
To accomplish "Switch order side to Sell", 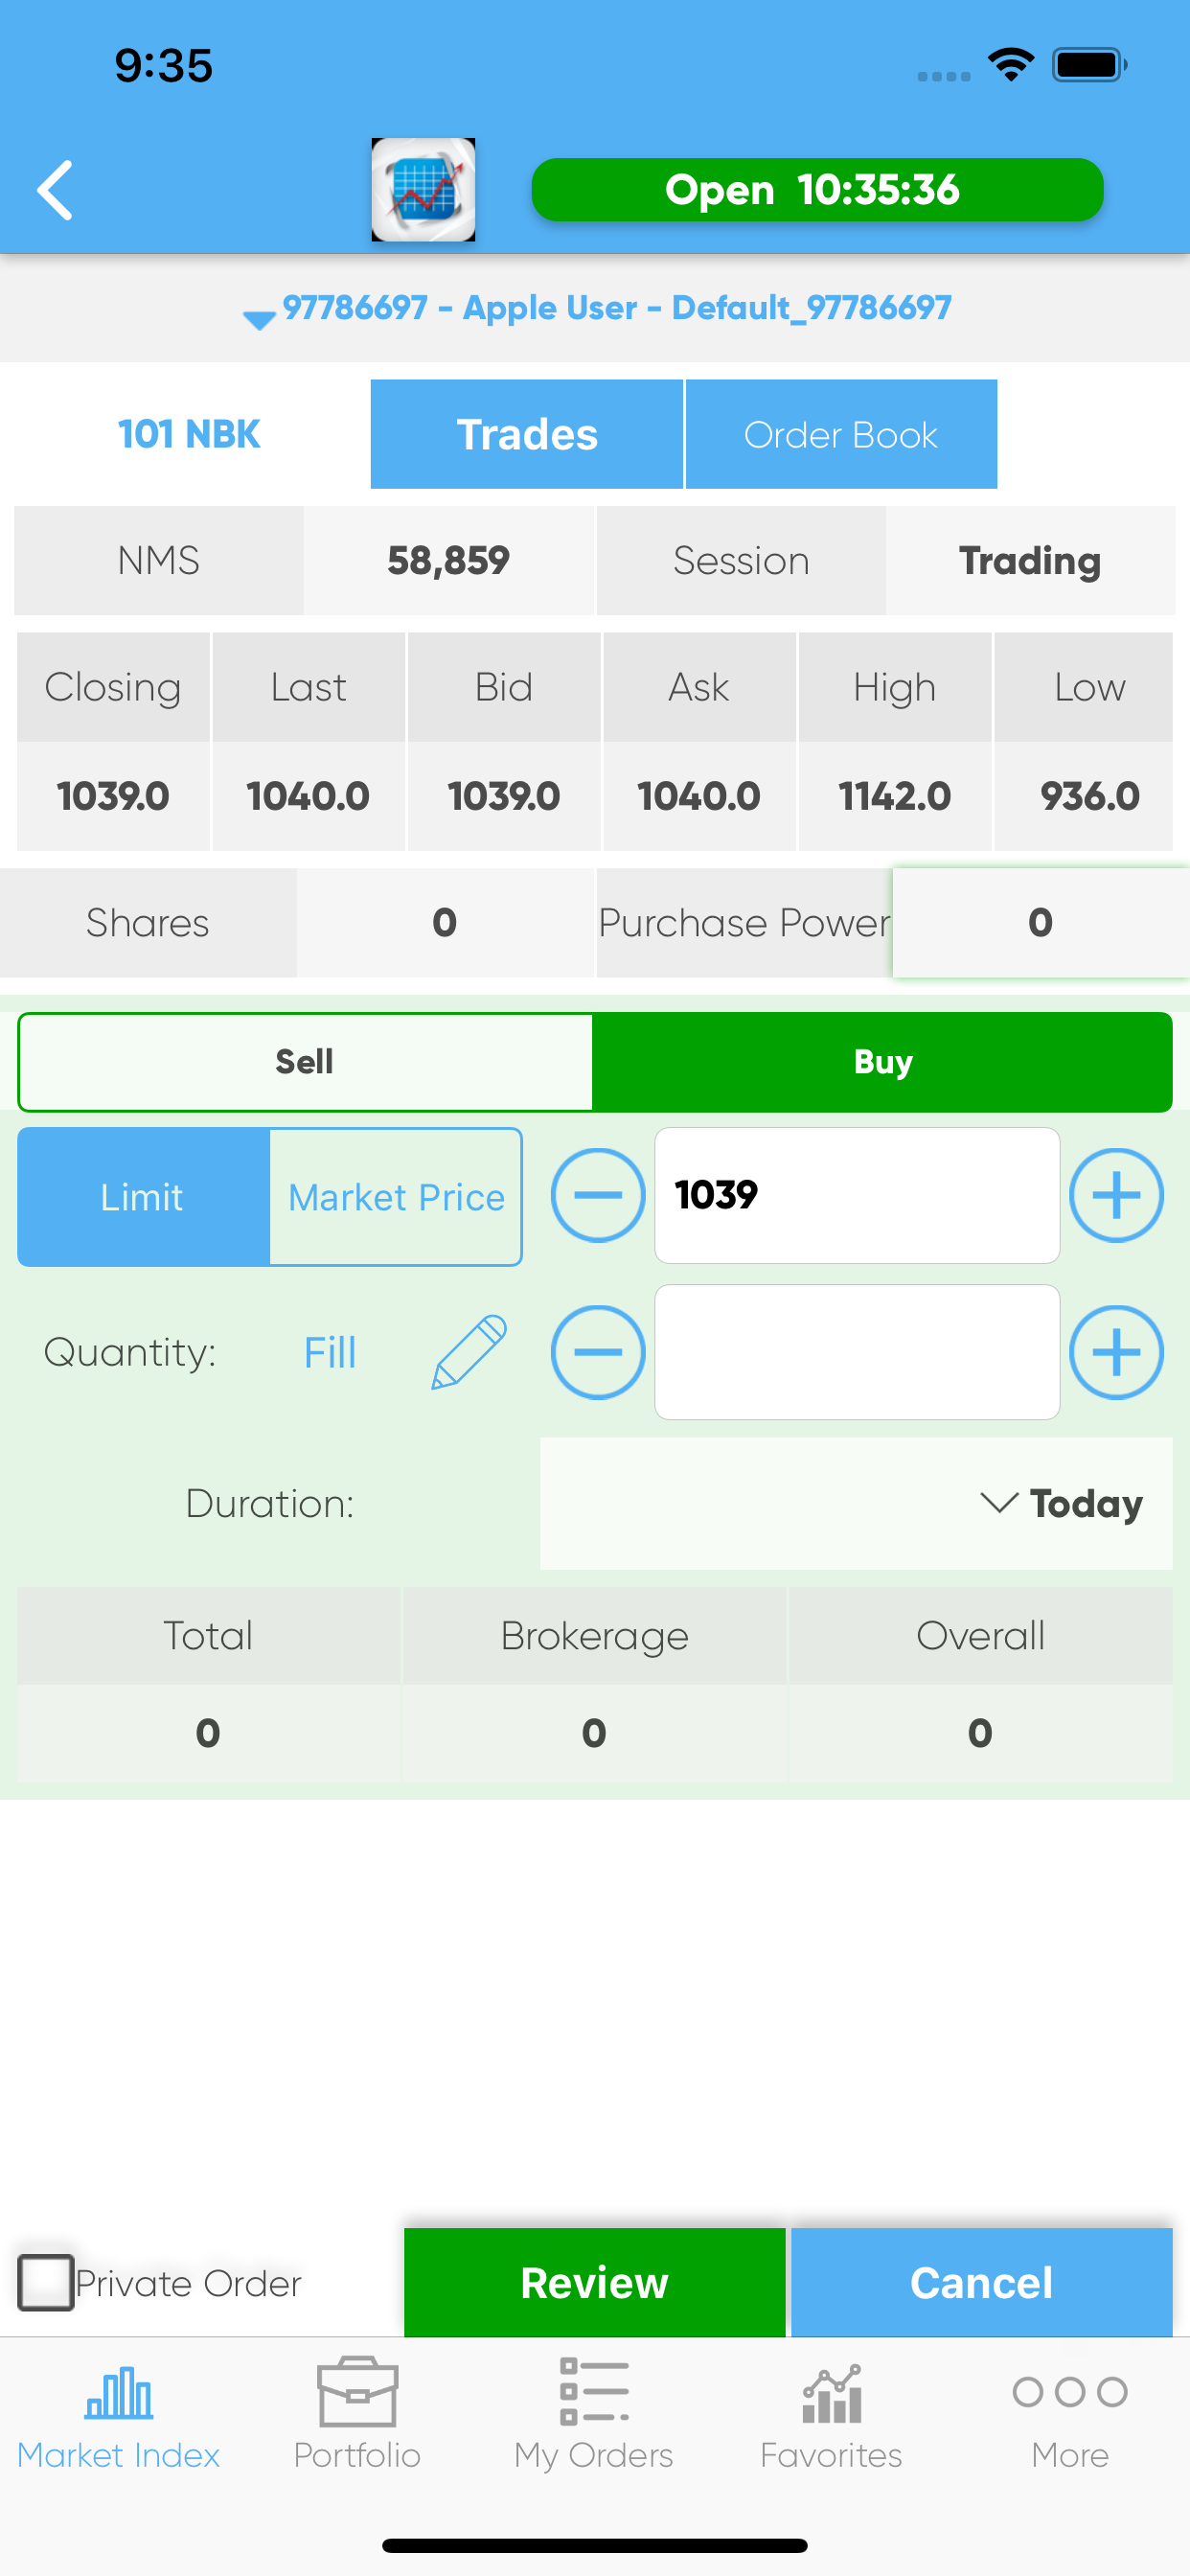I will point(305,1061).
